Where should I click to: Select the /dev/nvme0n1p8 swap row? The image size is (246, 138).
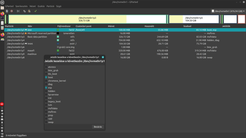coord(125,57)
